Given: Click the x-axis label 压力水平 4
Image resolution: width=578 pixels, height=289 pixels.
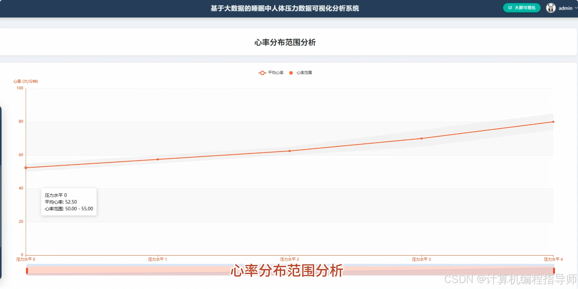Looking at the screenshot, I should tap(553, 259).
